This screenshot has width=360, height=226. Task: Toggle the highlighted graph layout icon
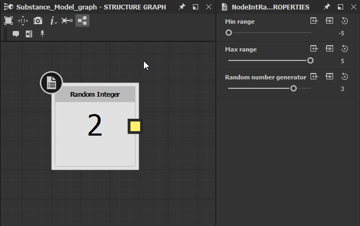tap(82, 20)
